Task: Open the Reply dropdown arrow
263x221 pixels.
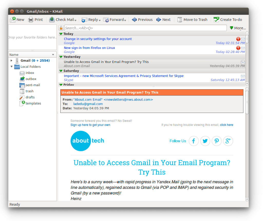Action: (100, 20)
